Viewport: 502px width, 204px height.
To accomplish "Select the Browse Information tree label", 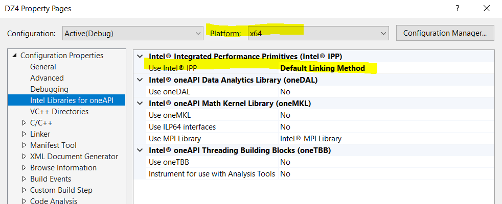I will (x=63, y=168).
